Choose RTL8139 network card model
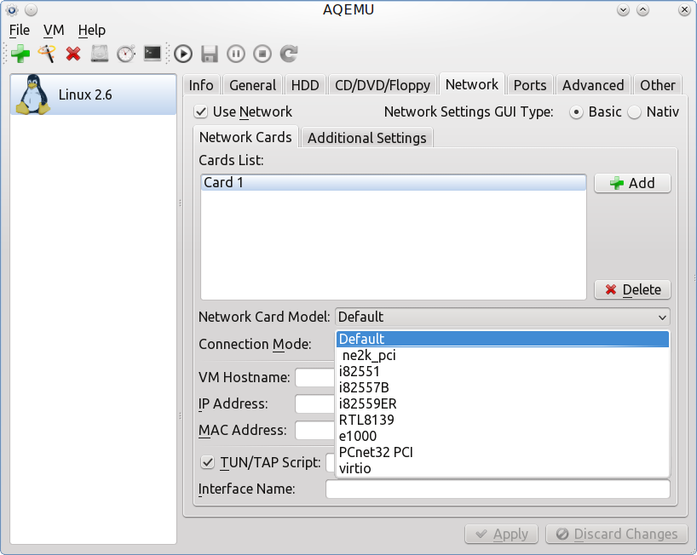697x555 pixels. tap(503, 420)
